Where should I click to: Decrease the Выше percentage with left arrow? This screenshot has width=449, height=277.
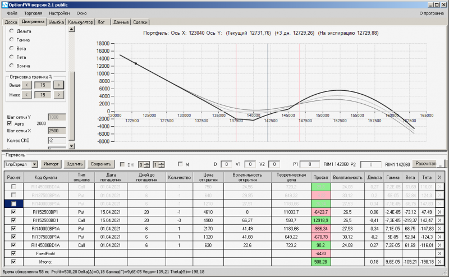click(26, 85)
